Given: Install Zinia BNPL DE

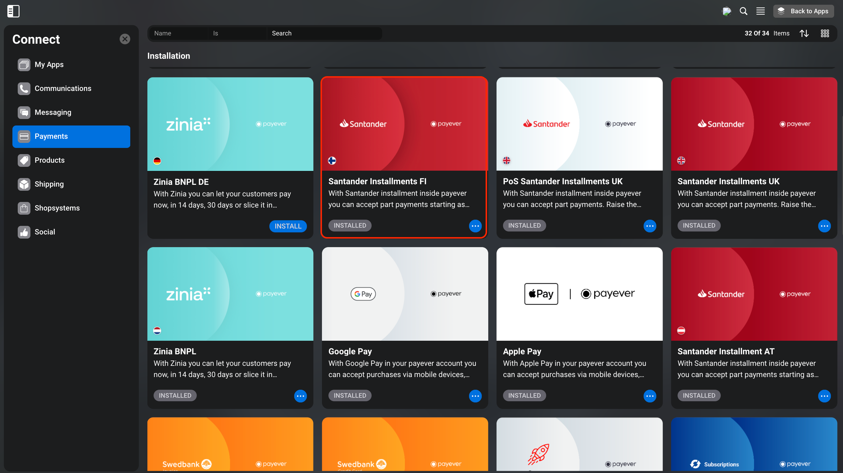Looking at the screenshot, I should pyautogui.click(x=288, y=226).
